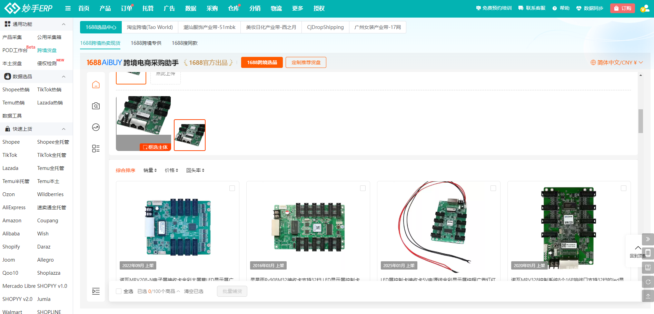Open the 更多 top menu
Screen dimensions: 654x314
(x=298, y=8)
